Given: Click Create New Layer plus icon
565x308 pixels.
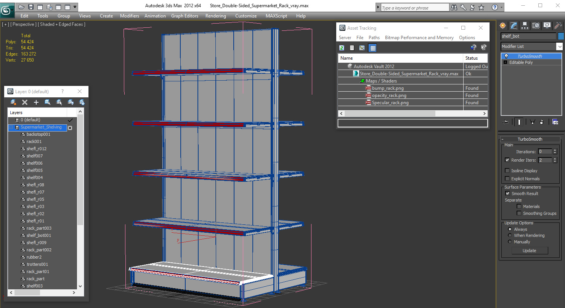Looking at the screenshot, I should point(36,102).
